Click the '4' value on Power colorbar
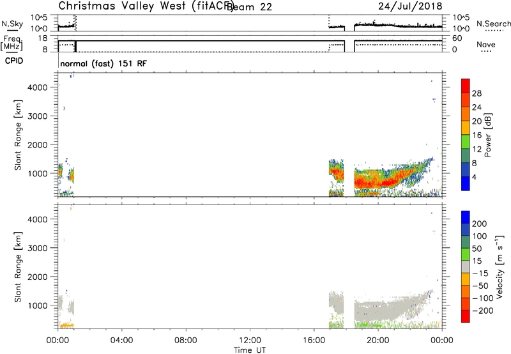This screenshot has height=354, width=511. [474, 177]
